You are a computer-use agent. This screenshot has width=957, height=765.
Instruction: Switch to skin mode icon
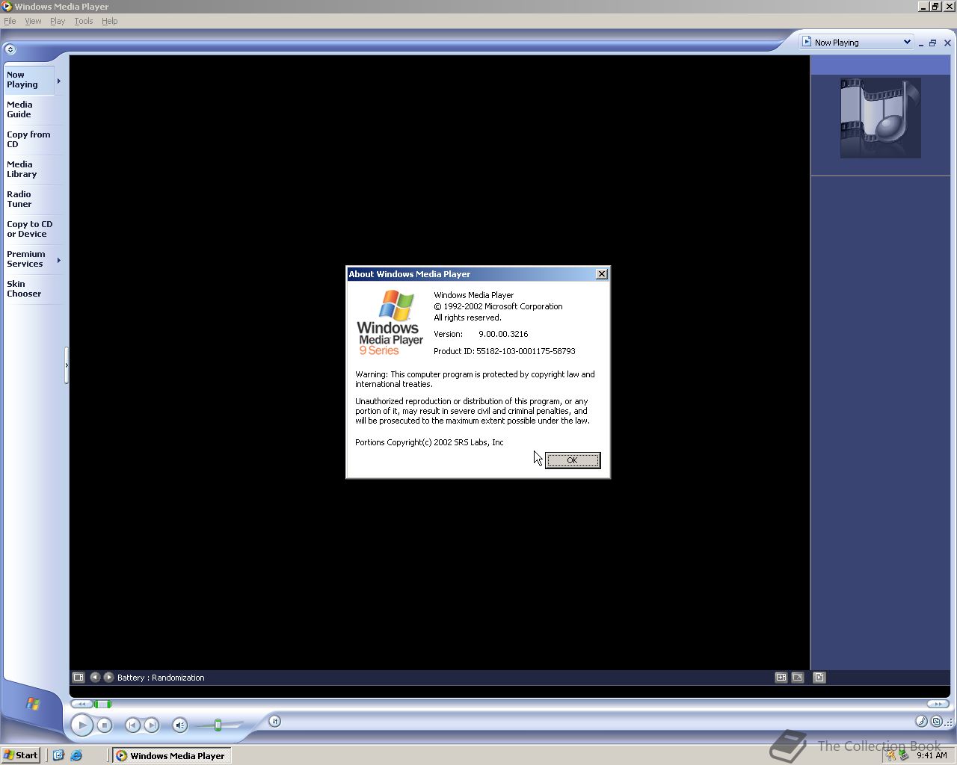tap(936, 721)
